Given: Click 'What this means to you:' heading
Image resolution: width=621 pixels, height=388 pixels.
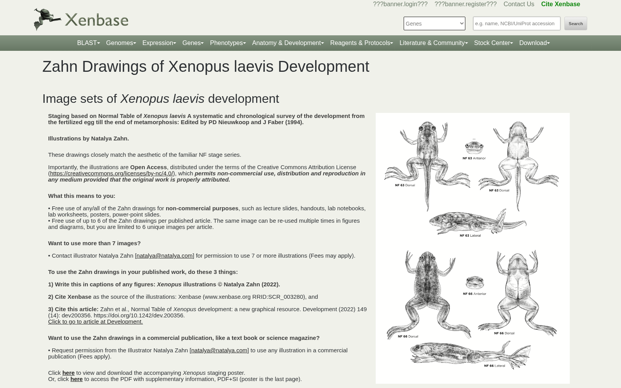Looking at the screenshot, I should pos(82,196).
